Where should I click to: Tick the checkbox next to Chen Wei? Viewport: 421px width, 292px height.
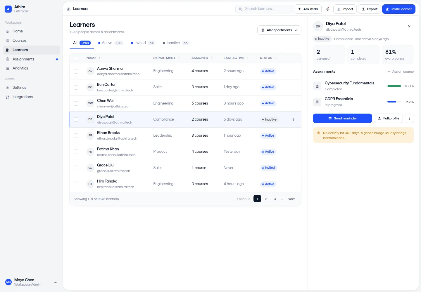click(x=76, y=103)
